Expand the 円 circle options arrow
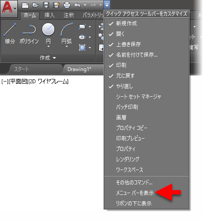The width and height of the screenshot is (203, 221). 48,47
